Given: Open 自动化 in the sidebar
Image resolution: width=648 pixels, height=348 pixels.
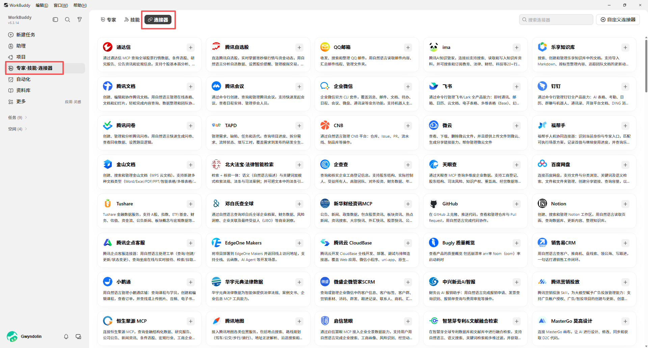Looking at the screenshot, I should pos(45,79).
